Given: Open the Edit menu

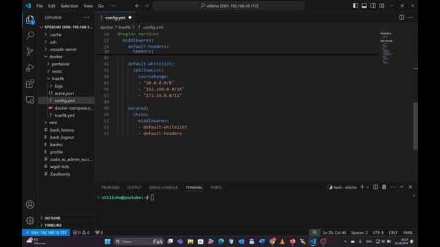Looking at the screenshot, I should click(52, 5).
